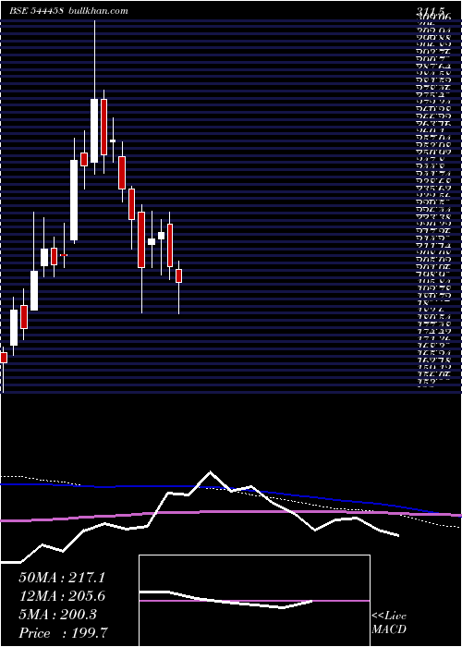Click the Price : 199.7 value
The image size is (462, 647).
[x=64, y=633]
